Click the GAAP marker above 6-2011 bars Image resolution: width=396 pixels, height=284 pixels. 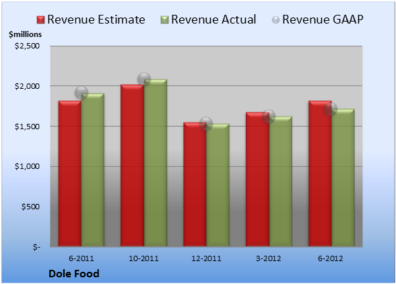[x=81, y=93]
